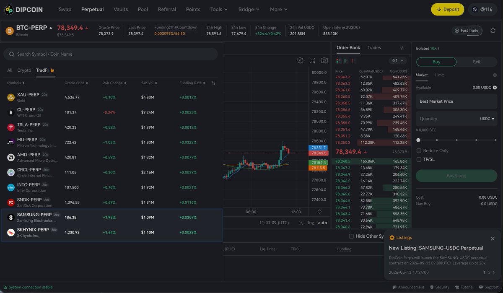Screen dimensions: 503x293
Task: Enable TP/SL checkbox
Action: tap(419, 159)
